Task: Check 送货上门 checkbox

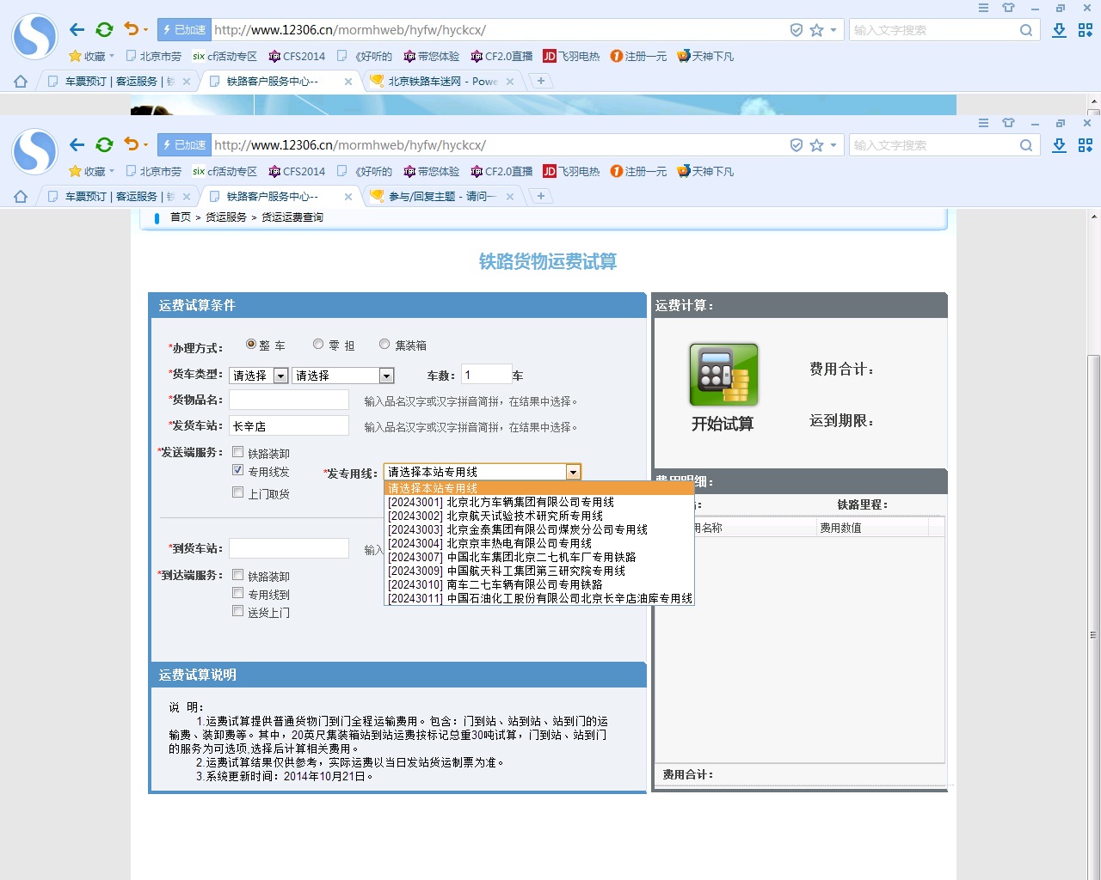Action: pyautogui.click(x=238, y=611)
